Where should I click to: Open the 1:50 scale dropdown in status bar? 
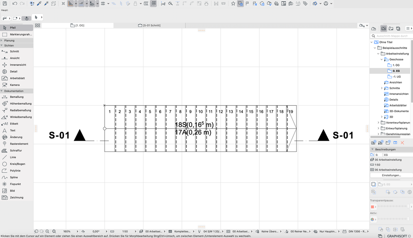pyautogui.click(x=135, y=231)
